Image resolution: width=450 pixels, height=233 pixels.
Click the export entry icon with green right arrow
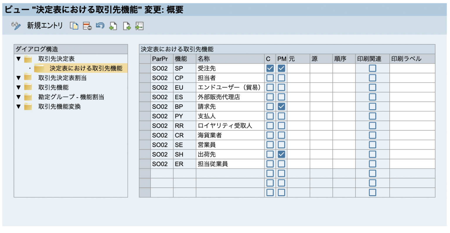point(126,26)
